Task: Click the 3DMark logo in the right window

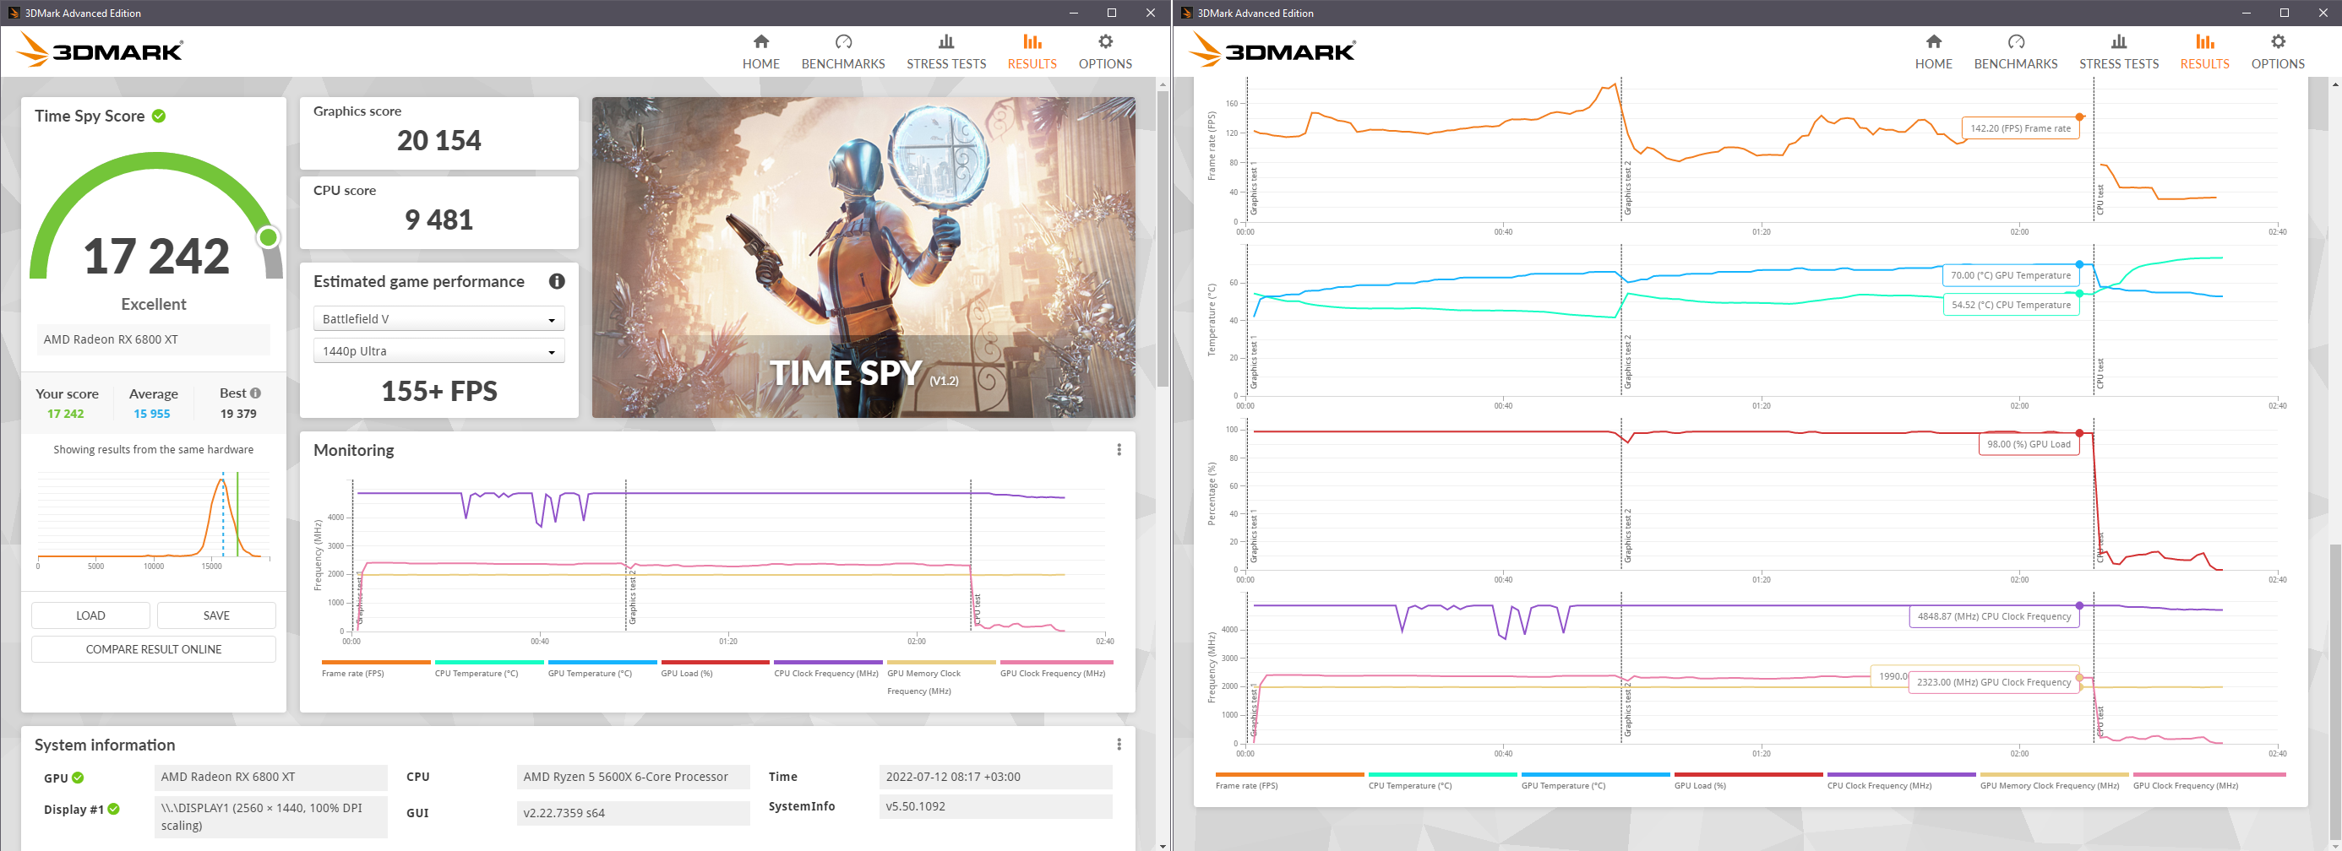Action: 1273,50
